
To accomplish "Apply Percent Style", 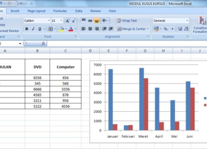I will (166, 29).
